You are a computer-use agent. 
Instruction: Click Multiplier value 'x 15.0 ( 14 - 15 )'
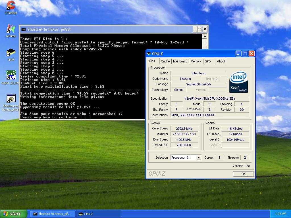184,134
